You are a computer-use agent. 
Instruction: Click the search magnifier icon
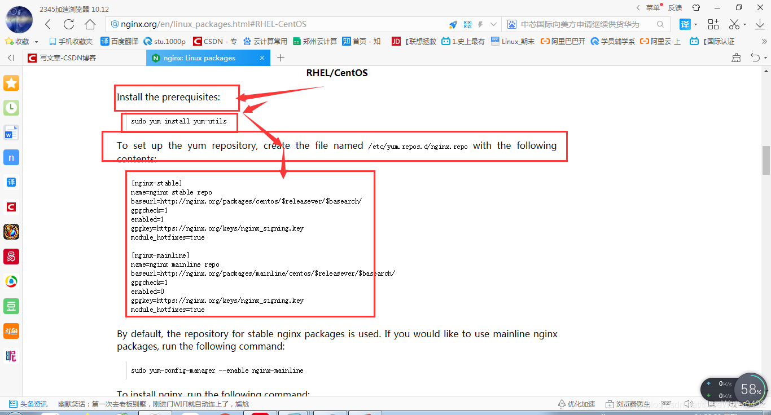tap(660, 24)
